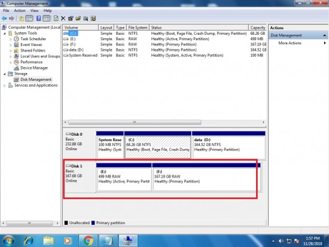
Task: Click the volume speaker tray icon
Action: coord(281,241)
